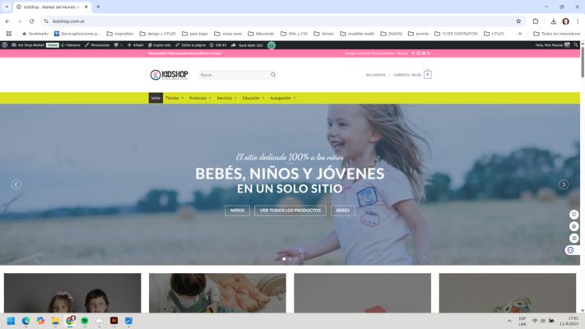Expand the Autogestión dropdown menu
The width and height of the screenshot is (585, 329).
[x=282, y=98]
